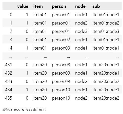
Task: Click the node2 cell in row 433
Action: coord(81,81)
